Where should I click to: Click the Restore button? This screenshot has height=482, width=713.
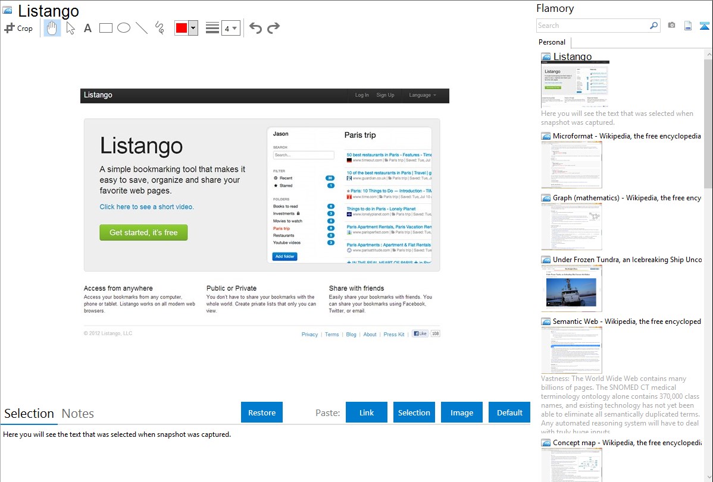pos(262,412)
